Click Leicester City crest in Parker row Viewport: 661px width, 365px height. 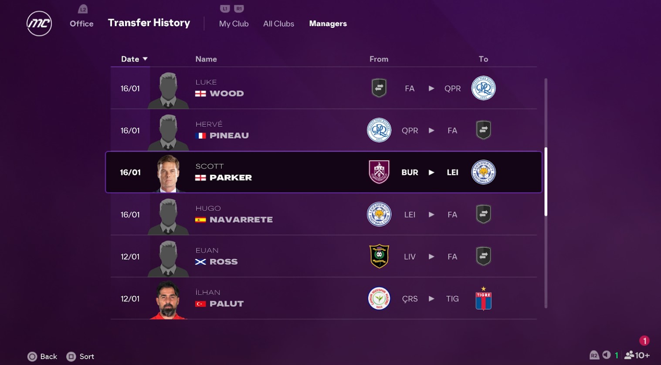tap(483, 172)
